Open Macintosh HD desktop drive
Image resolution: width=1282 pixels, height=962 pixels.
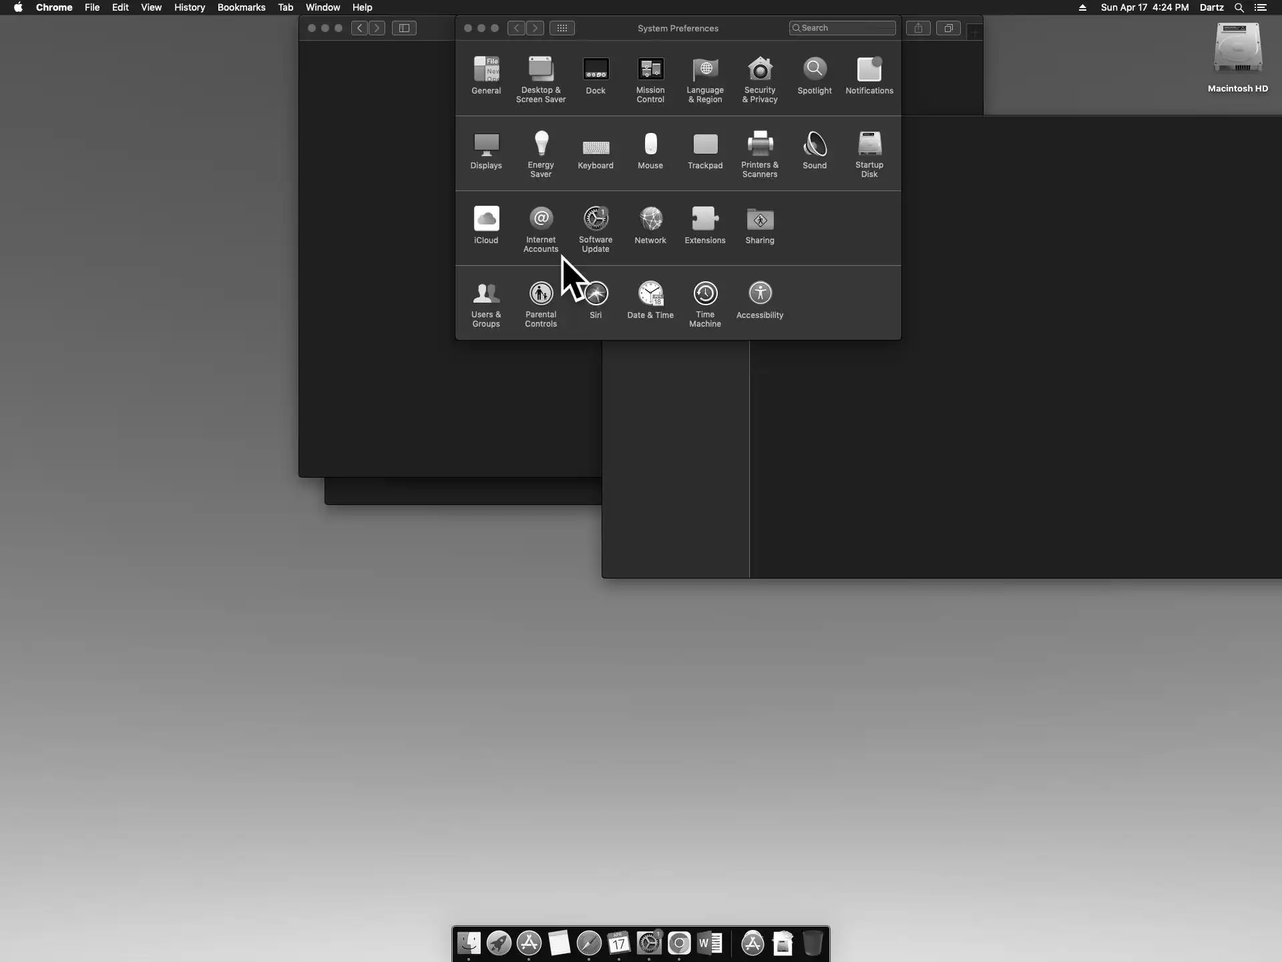tap(1237, 50)
